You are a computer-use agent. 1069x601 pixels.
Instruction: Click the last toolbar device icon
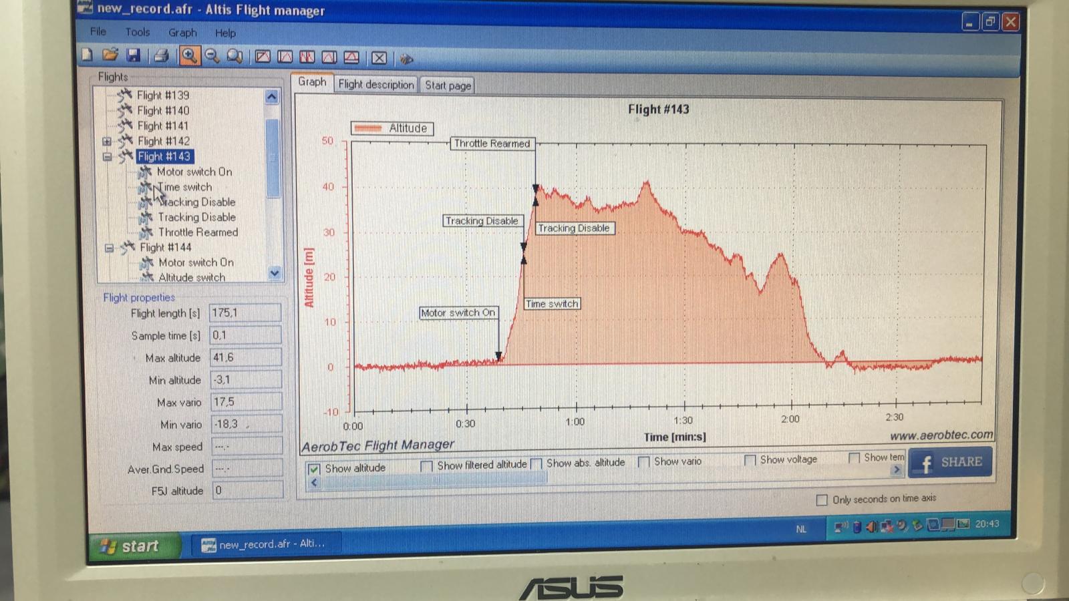coord(406,59)
